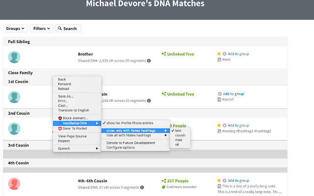This screenshot has width=314, height=196.
Task: Click the 1st Cousin row's Unlinked Tree icon
Action: [x=164, y=94]
